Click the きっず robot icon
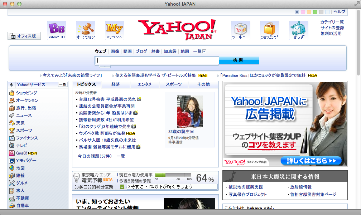Viewport: 361px width, 215px height. (x=298, y=29)
